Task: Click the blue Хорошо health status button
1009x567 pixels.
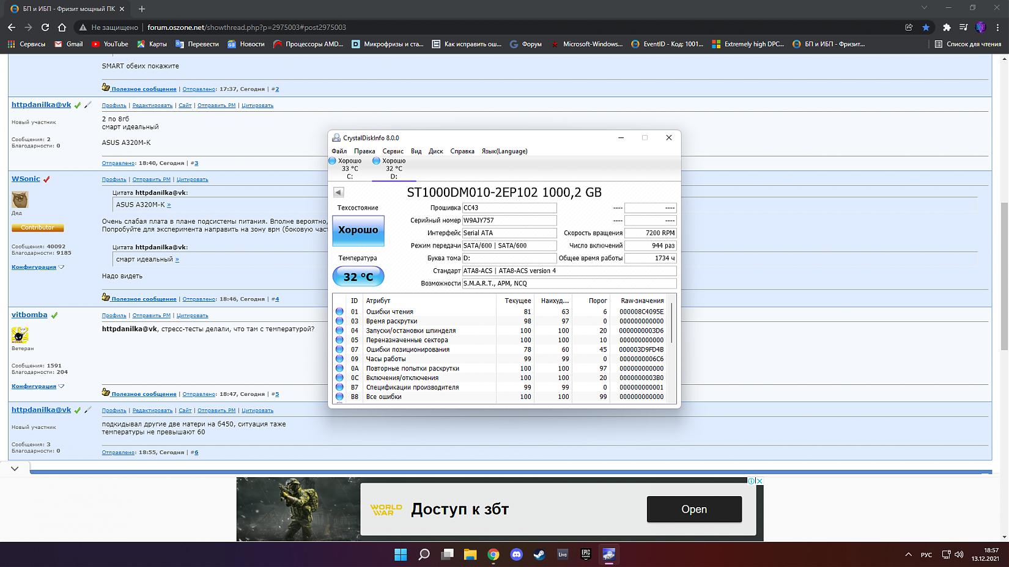Action: tap(358, 230)
